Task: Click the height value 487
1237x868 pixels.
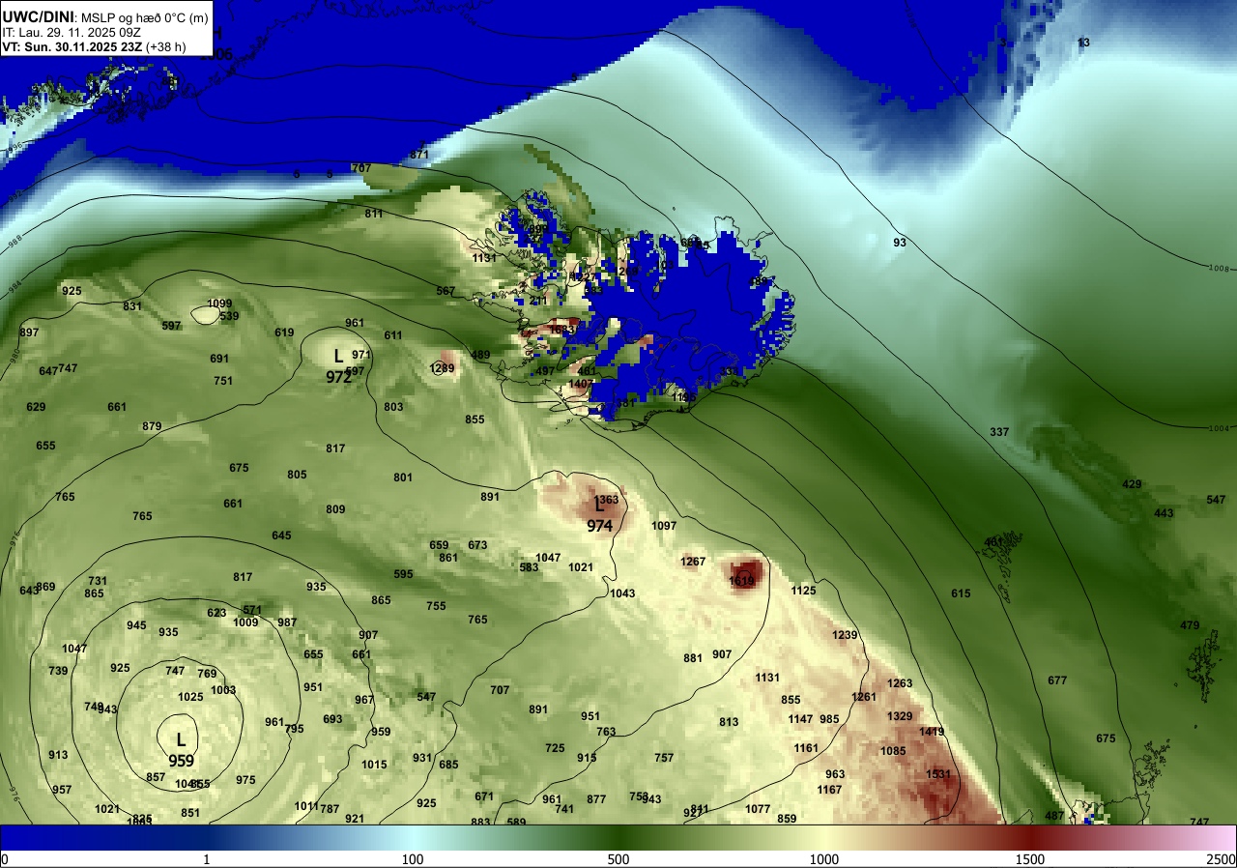Action: coord(1054,816)
